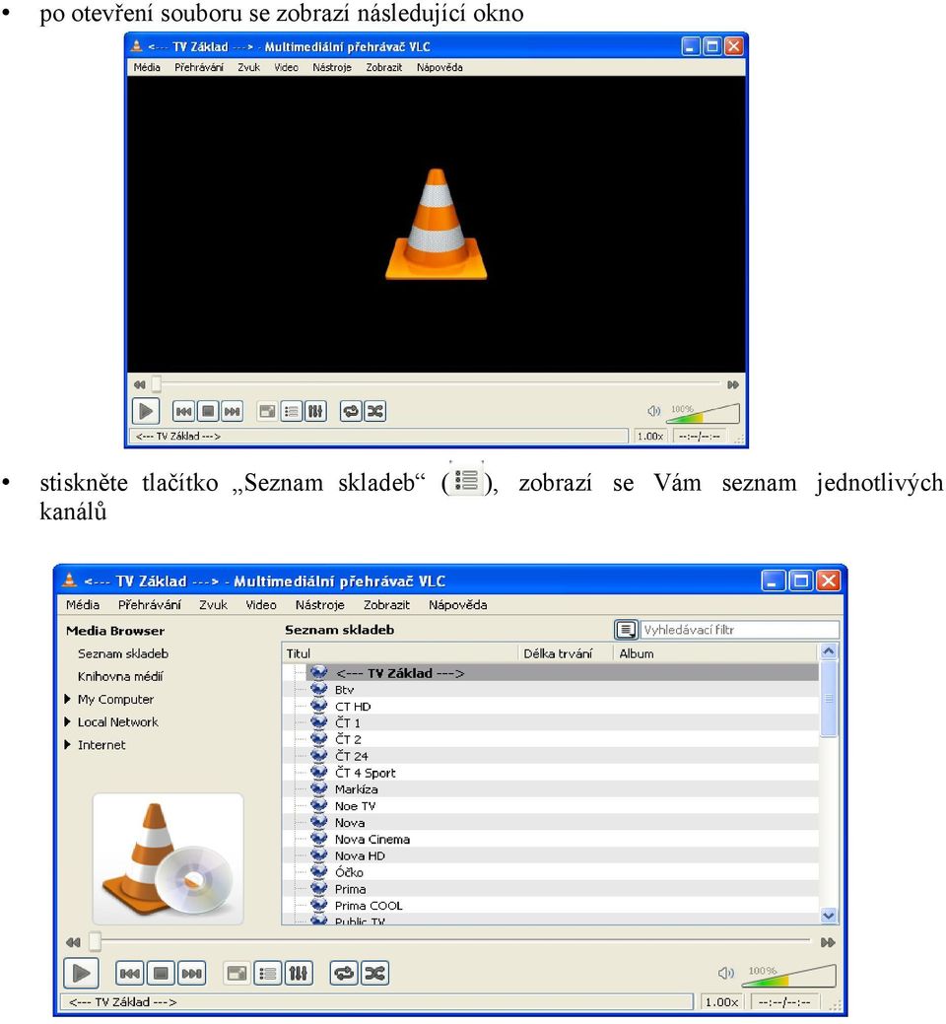Adjust volume slider in lower playlist window
The width and height of the screenshot is (946, 1024).
(x=789, y=976)
